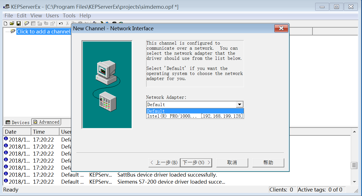Image resolution: width=362 pixels, height=196 pixels.
Task: Click the 下一步(N) next button
Action: (196, 163)
